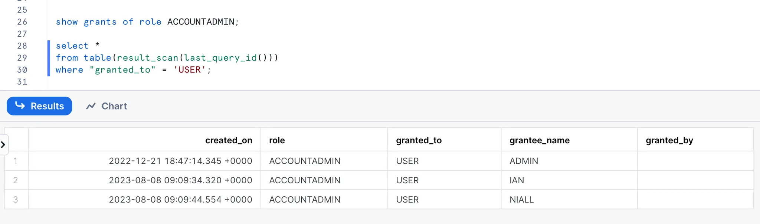
Task: Select USER cell in NIALL row
Action: tap(444, 199)
